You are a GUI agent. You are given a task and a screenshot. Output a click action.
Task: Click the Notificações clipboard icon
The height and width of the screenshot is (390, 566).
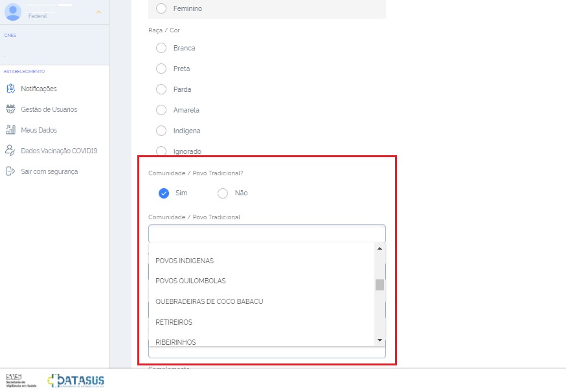(10, 89)
